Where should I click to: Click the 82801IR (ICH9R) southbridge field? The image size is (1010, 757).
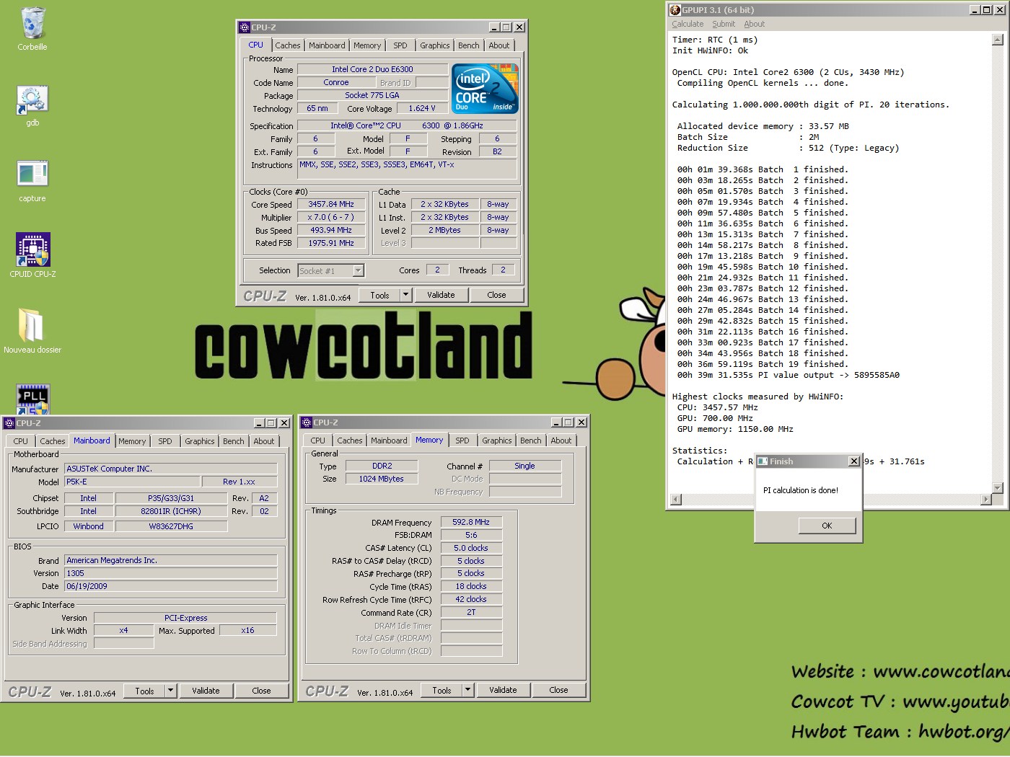[x=171, y=512]
